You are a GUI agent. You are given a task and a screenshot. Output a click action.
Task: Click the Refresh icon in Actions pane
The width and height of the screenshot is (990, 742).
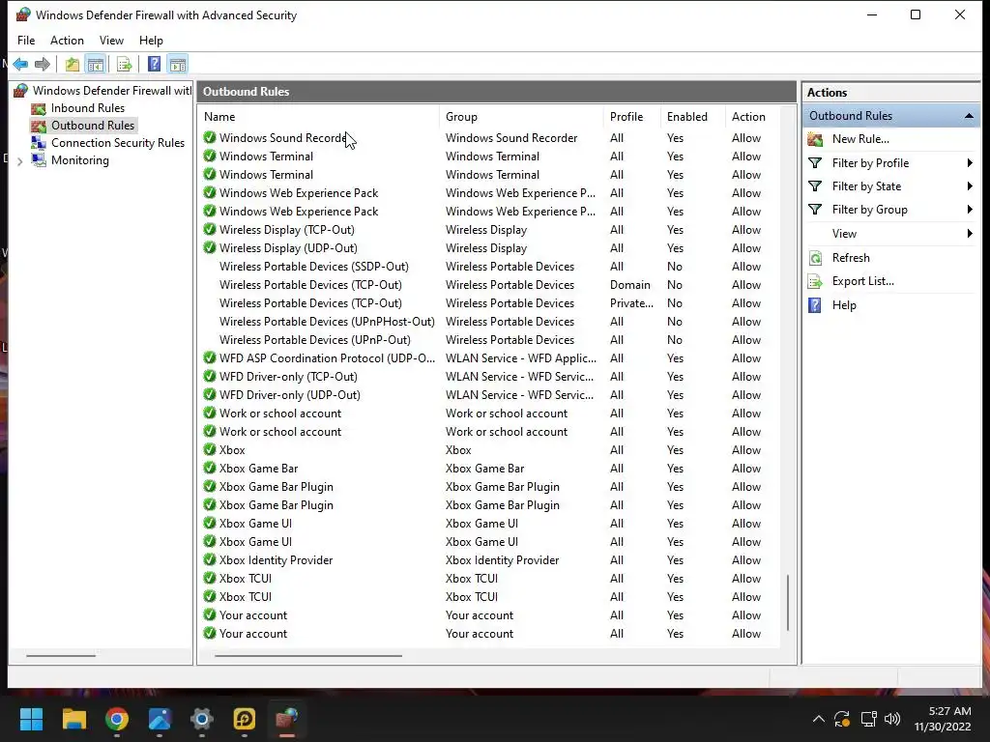coord(815,257)
